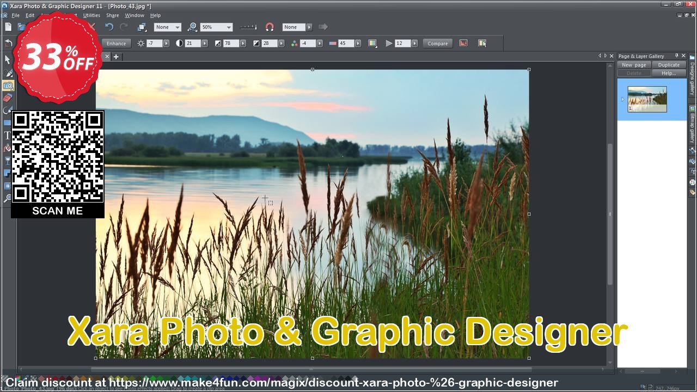The width and height of the screenshot is (697, 392).
Task: Open the sharpen 12 slider arrow
Action: 414,43
